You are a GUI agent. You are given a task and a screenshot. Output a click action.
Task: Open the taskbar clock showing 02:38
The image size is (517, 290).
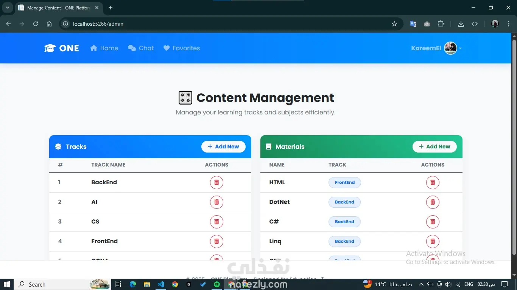[x=486, y=284]
